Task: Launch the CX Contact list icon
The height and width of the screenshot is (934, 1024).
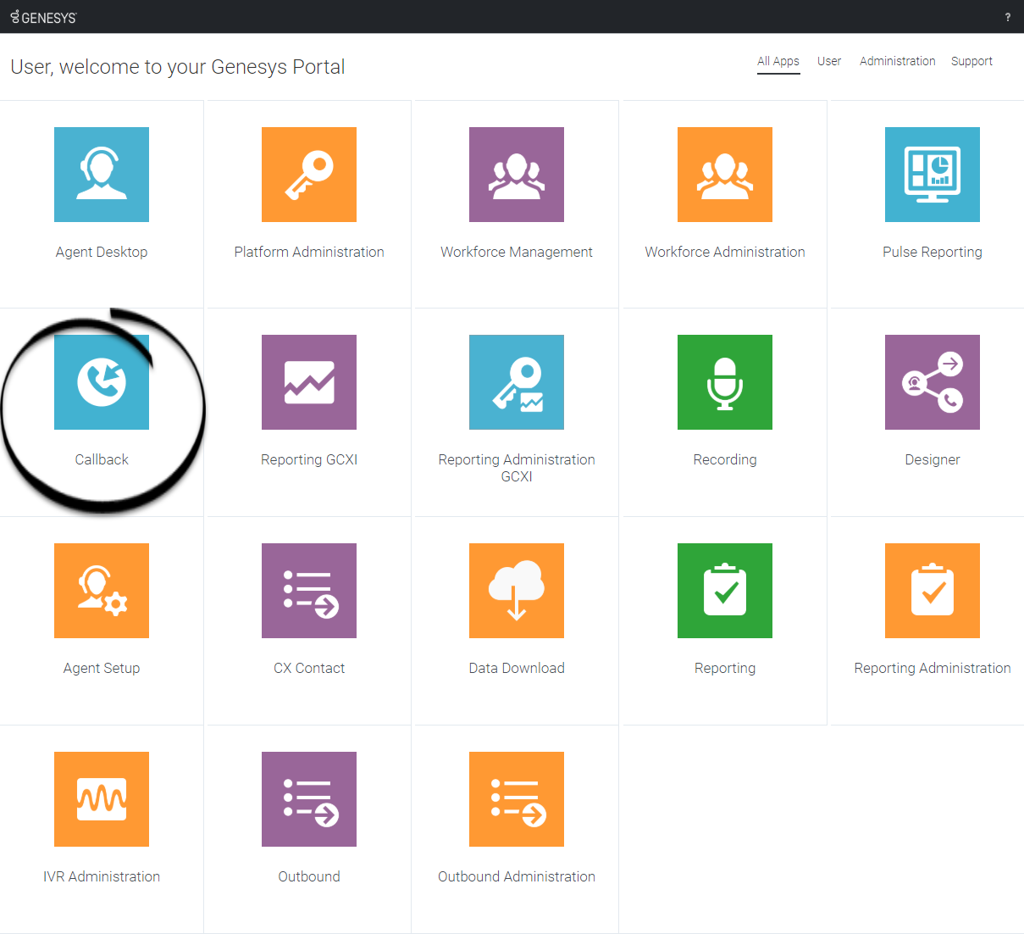Action: pyautogui.click(x=309, y=591)
